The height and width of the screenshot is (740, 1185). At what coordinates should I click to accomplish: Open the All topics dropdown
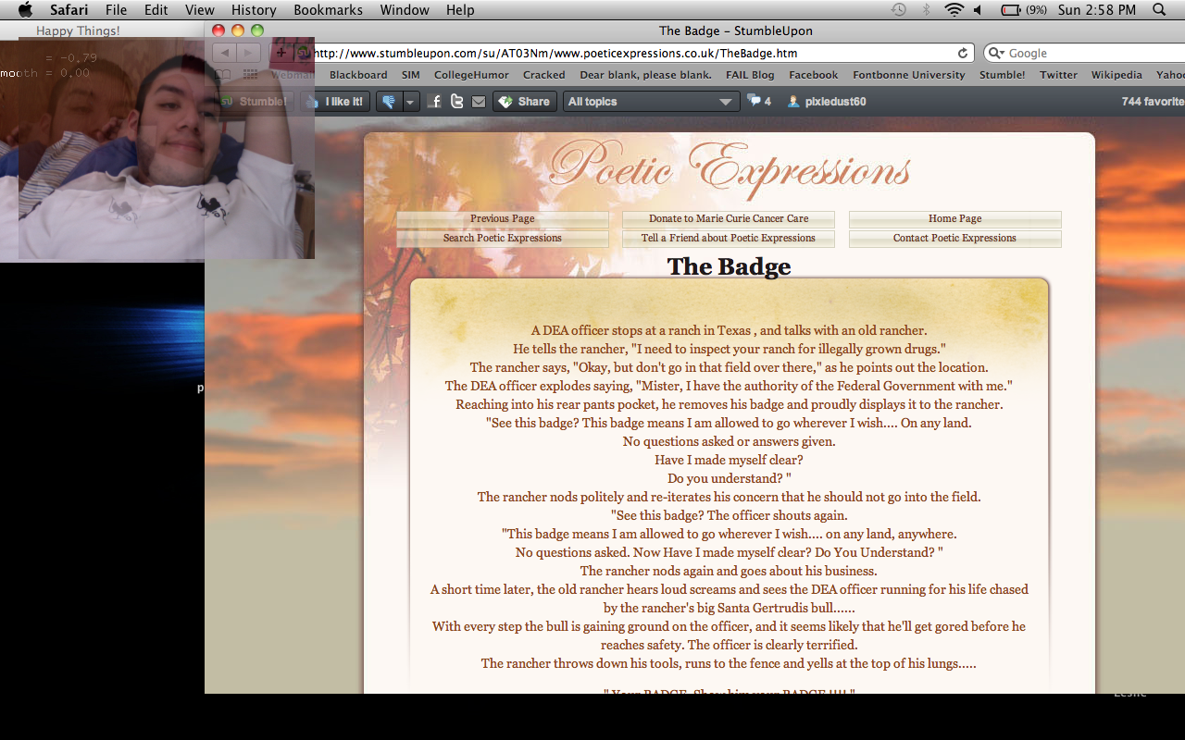coord(650,102)
